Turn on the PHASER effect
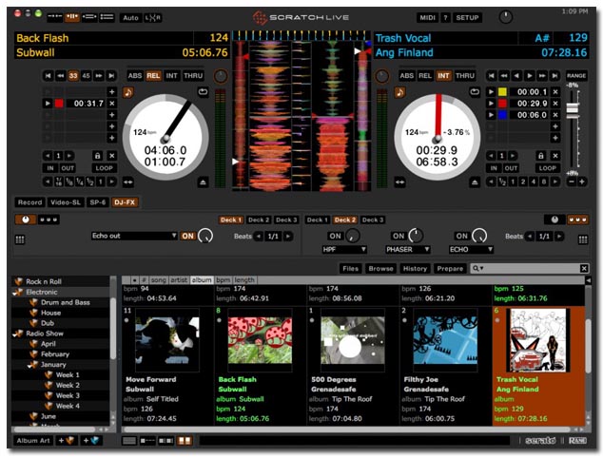The width and height of the screenshot is (603, 458). (x=399, y=236)
